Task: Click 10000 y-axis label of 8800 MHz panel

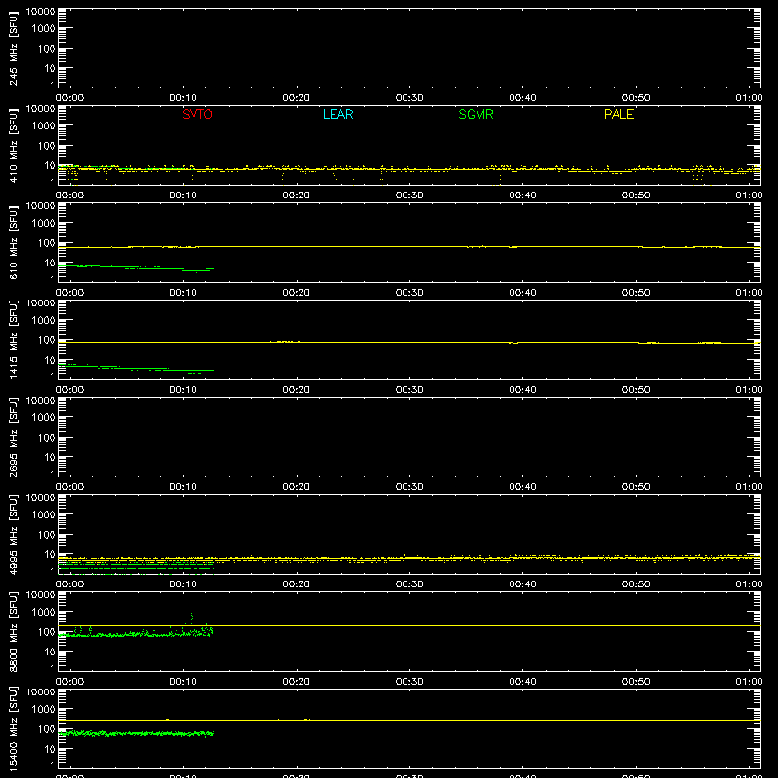Action: pos(41,595)
